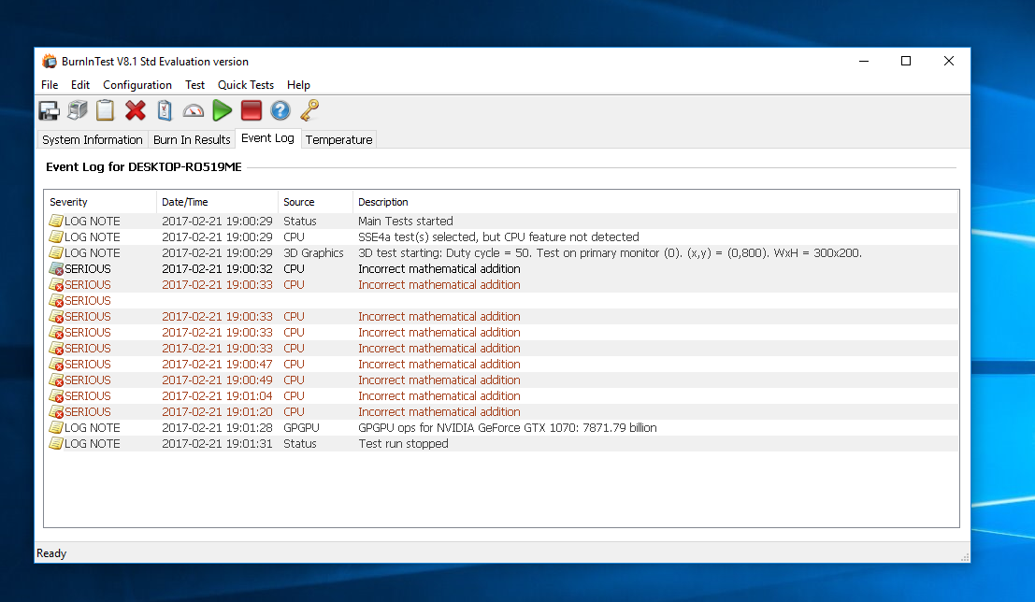
Task: Click the '3D Graphics' source cell
Action: 313,252
